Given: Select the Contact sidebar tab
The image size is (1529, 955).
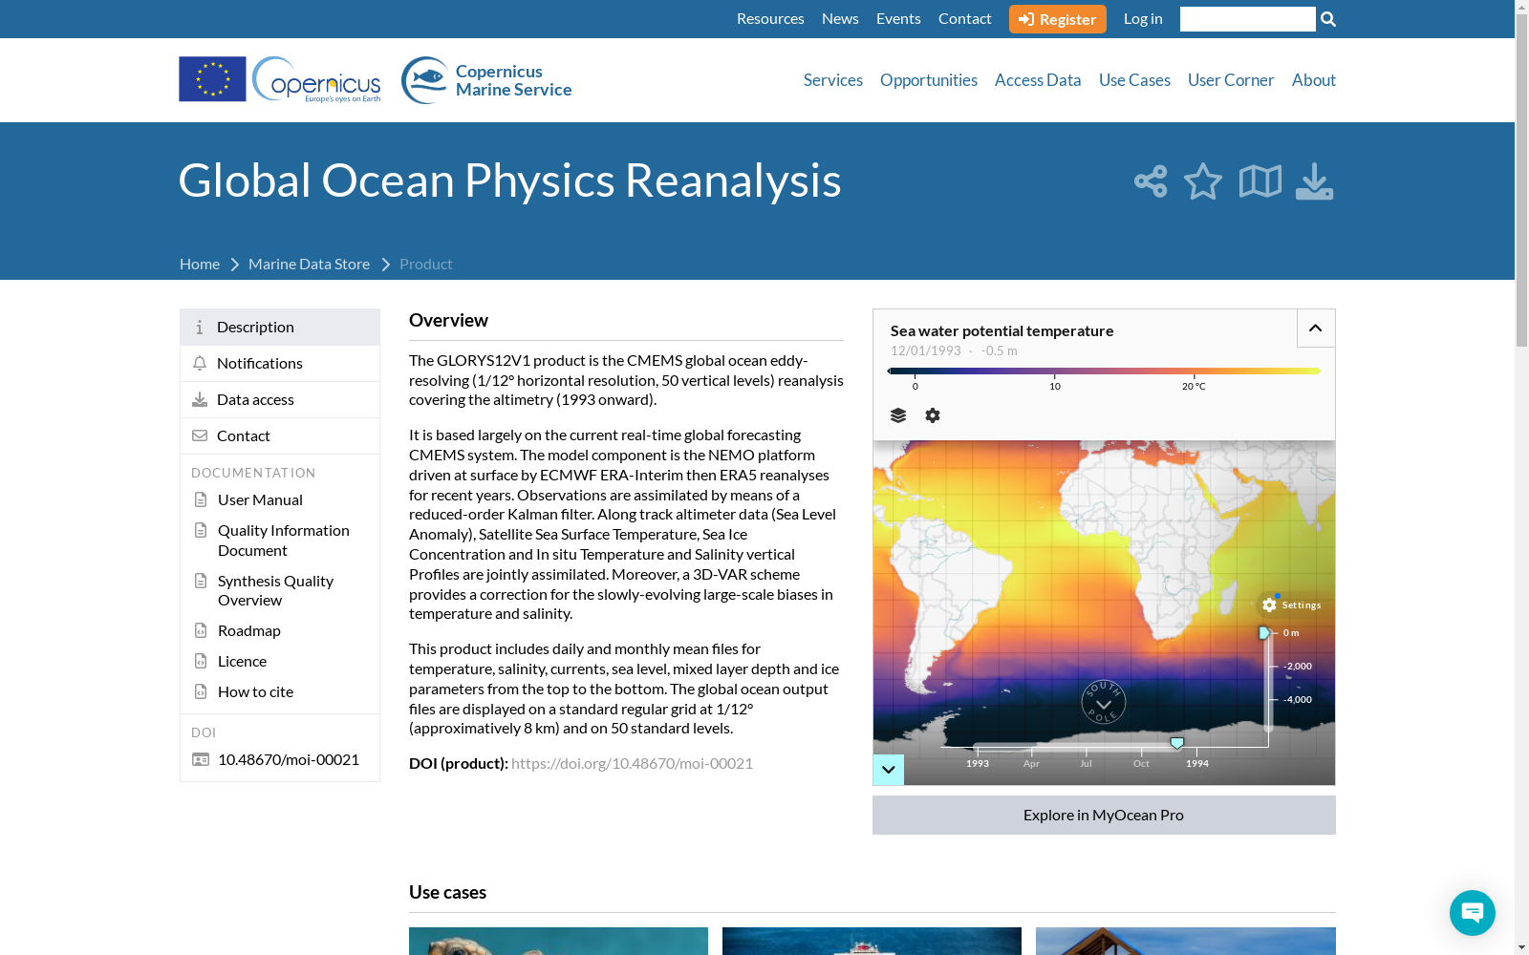Looking at the screenshot, I should 280,436.
